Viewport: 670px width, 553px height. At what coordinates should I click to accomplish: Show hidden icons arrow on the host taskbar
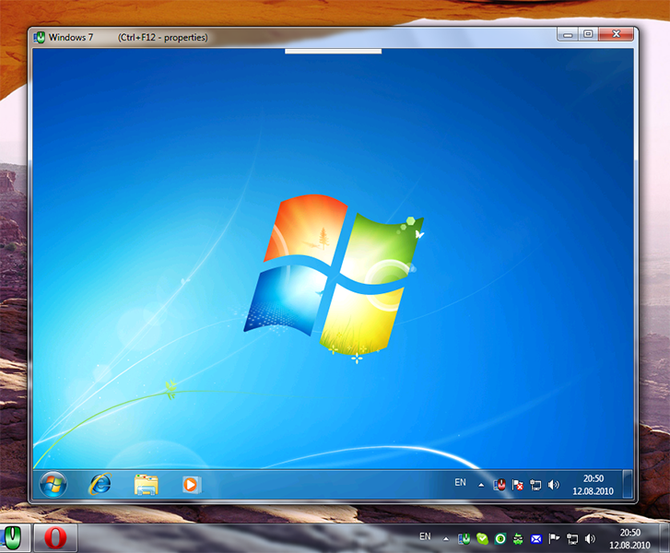446,538
